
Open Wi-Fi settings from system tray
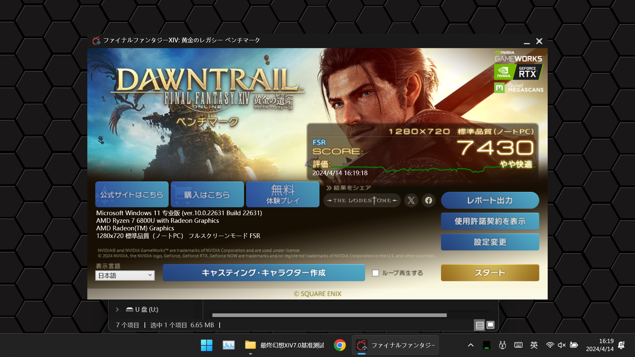(549, 345)
